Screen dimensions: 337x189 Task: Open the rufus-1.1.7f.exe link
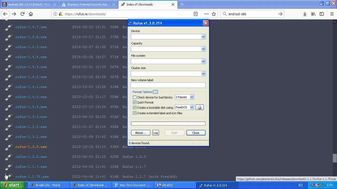point(32,177)
